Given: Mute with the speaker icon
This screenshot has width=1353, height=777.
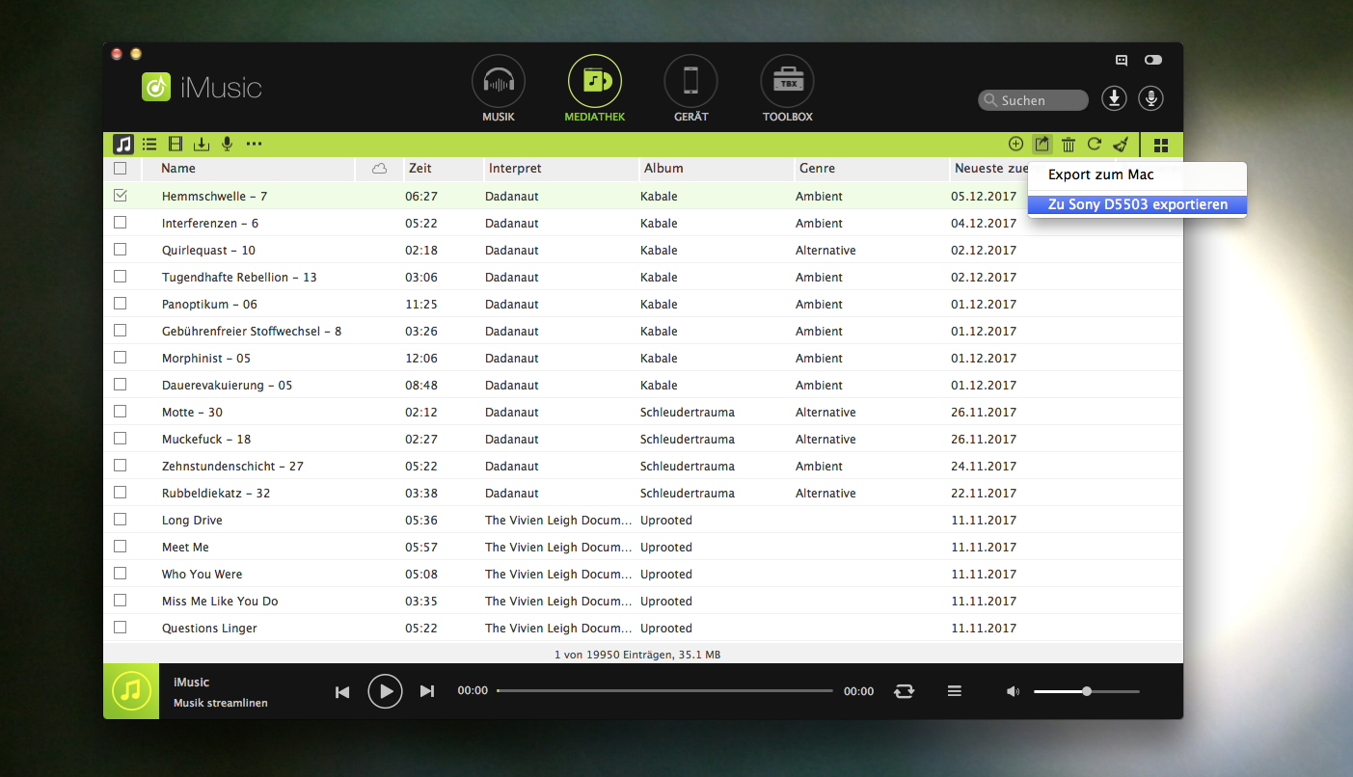Looking at the screenshot, I should point(1013,691).
